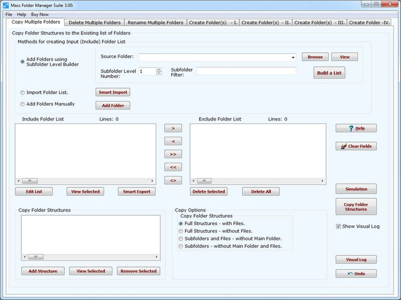Click Build a List button

[329, 73]
